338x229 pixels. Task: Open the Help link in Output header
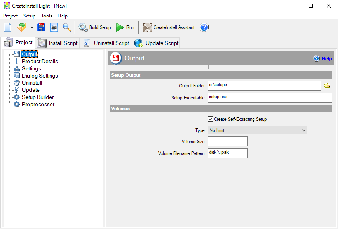click(327, 58)
